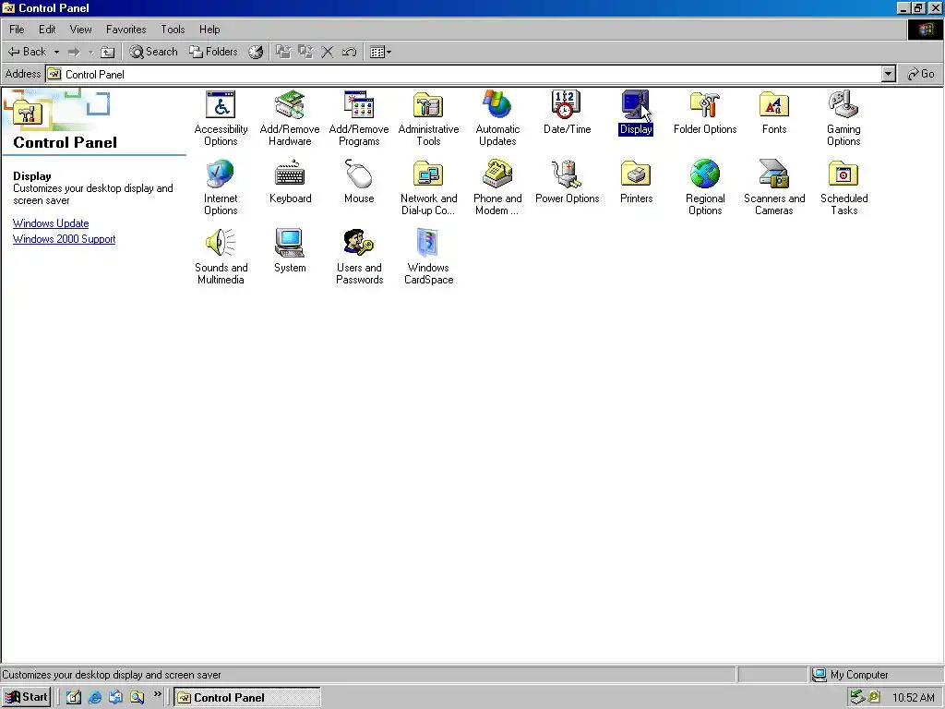This screenshot has height=709, width=945.
Task: Open the Help menu
Action: 209,29
